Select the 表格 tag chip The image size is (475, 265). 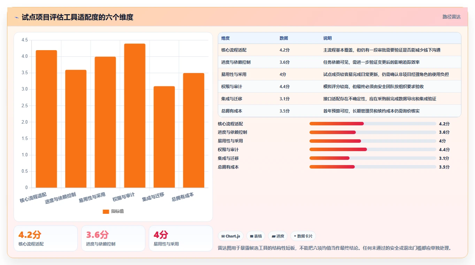[x=256, y=236]
